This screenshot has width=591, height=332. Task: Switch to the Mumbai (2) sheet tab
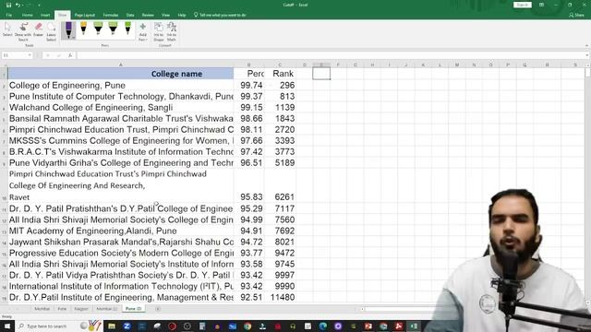coord(106,309)
